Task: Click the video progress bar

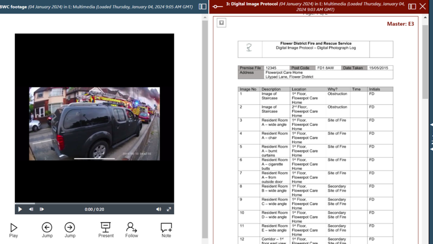Action: (x=94, y=203)
